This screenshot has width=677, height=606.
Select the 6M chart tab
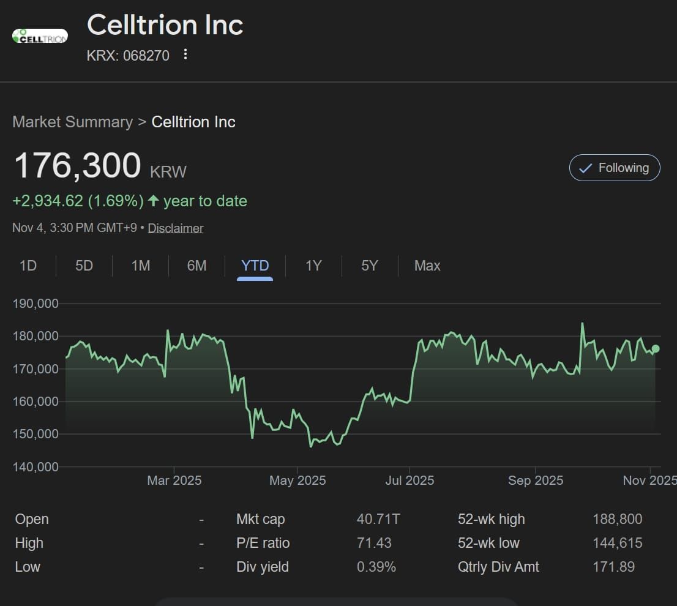(196, 266)
